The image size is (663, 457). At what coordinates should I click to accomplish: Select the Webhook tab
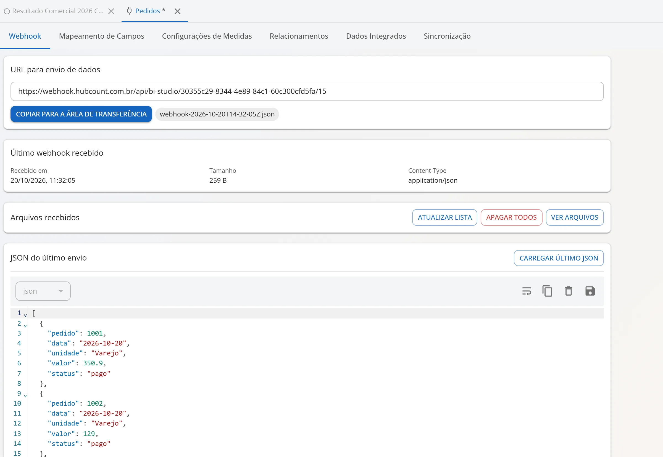25,36
